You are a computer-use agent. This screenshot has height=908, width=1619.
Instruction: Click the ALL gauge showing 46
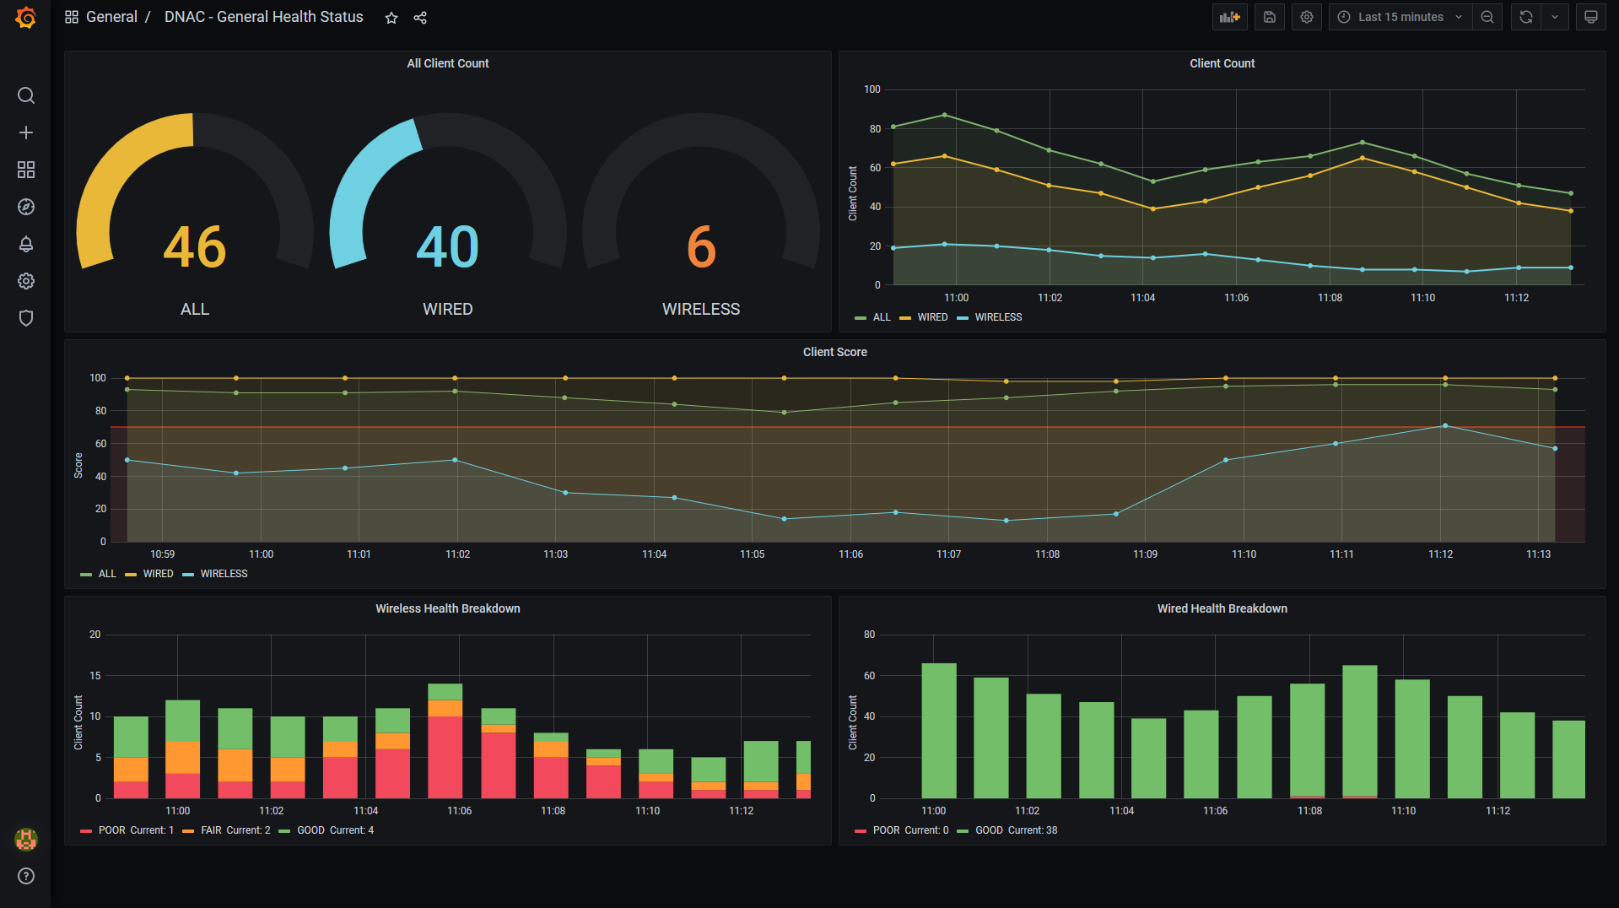pyautogui.click(x=195, y=215)
